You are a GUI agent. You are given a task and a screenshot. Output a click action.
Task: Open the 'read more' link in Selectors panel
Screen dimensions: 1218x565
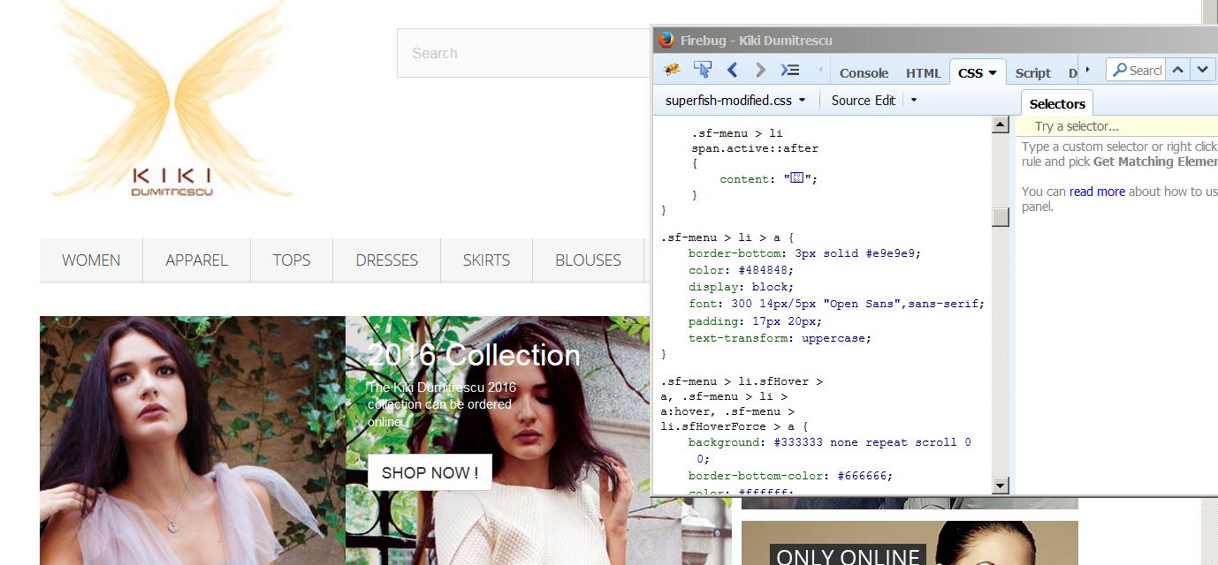1097,192
